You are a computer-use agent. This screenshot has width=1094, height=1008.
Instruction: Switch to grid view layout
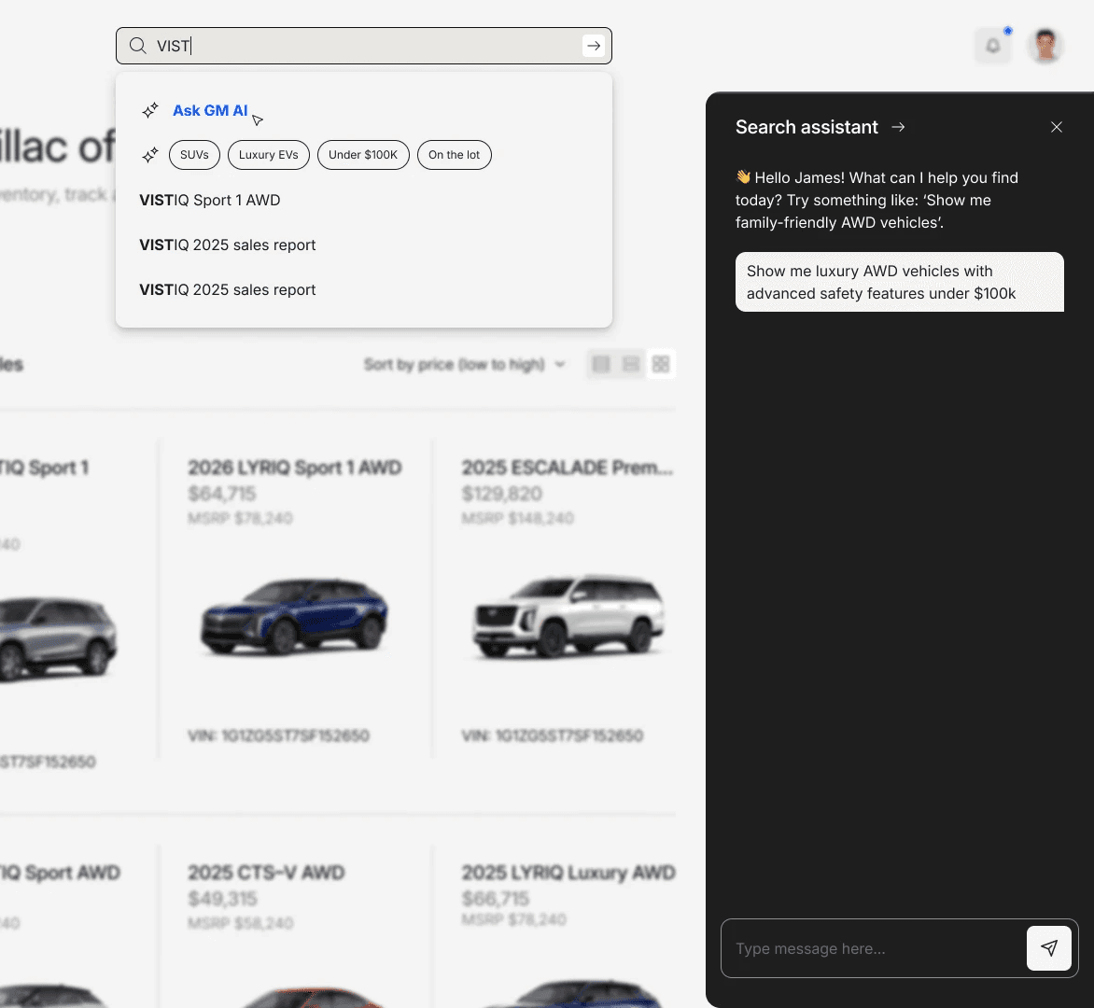pos(661,364)
